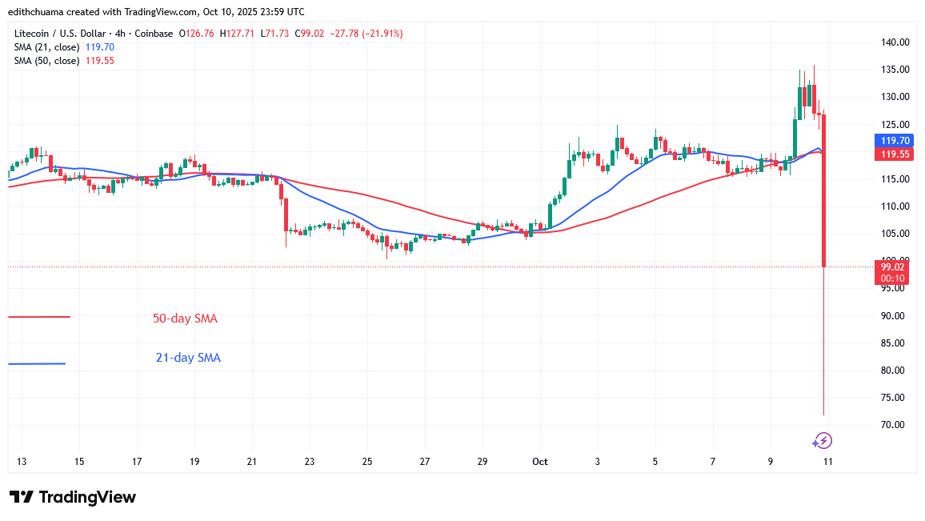Screen dimensions: 925x521
Task: Click the "50-day SMA" text annotation
Action: (185, 319)
